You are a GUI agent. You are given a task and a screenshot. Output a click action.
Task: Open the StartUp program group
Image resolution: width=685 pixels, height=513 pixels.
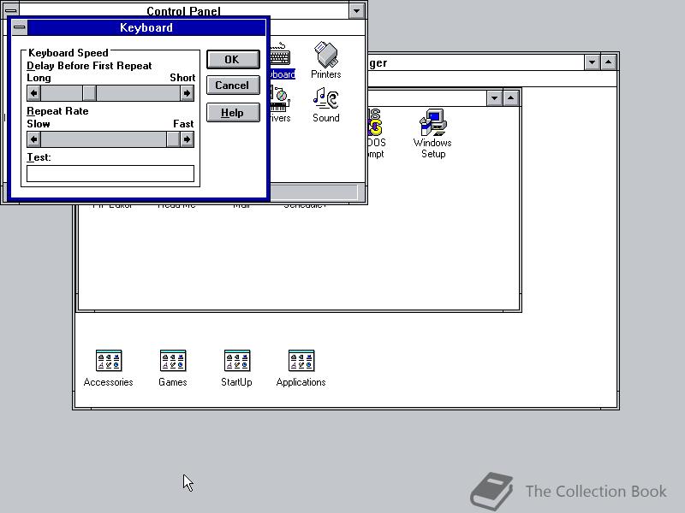click(x=237, y=369)
